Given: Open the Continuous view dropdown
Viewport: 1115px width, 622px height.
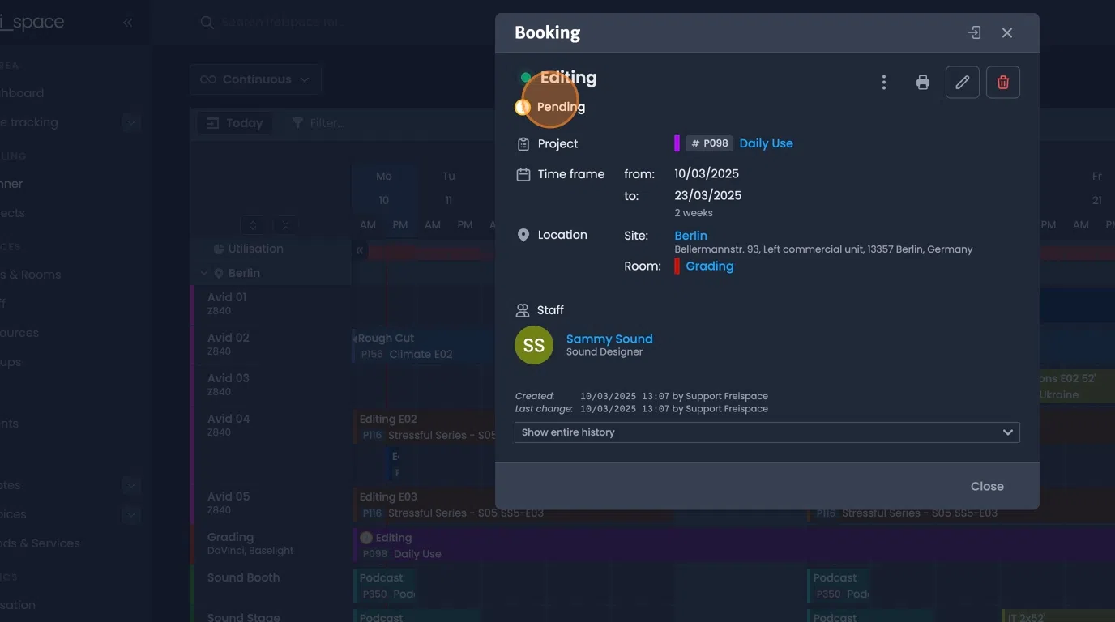Looking at the screenshot, I should 255,79.
